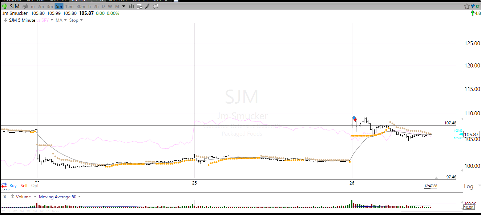Close the Volume pane with x
Viewport: 481px width, 215px height.
5,197
